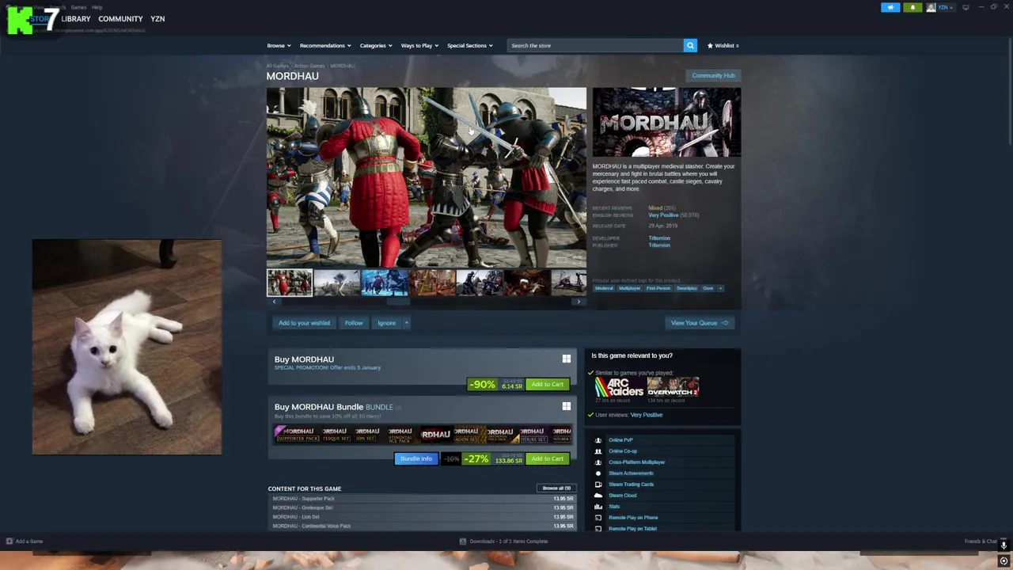
Task: Click the Bundle info button
Action: [x=416, y=459]
